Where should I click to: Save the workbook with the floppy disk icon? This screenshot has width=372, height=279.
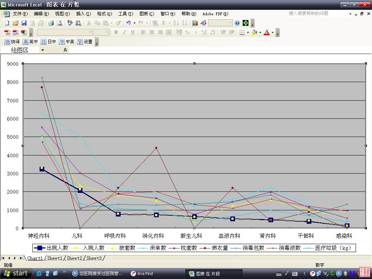pyautogui.click(x=24, y=23)
